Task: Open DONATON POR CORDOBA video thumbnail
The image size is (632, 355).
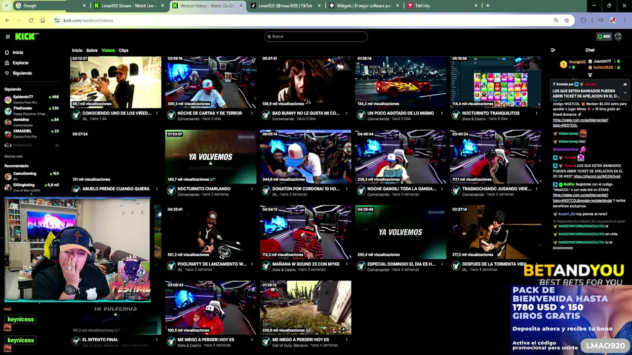Action: click(x=306, y=157)
